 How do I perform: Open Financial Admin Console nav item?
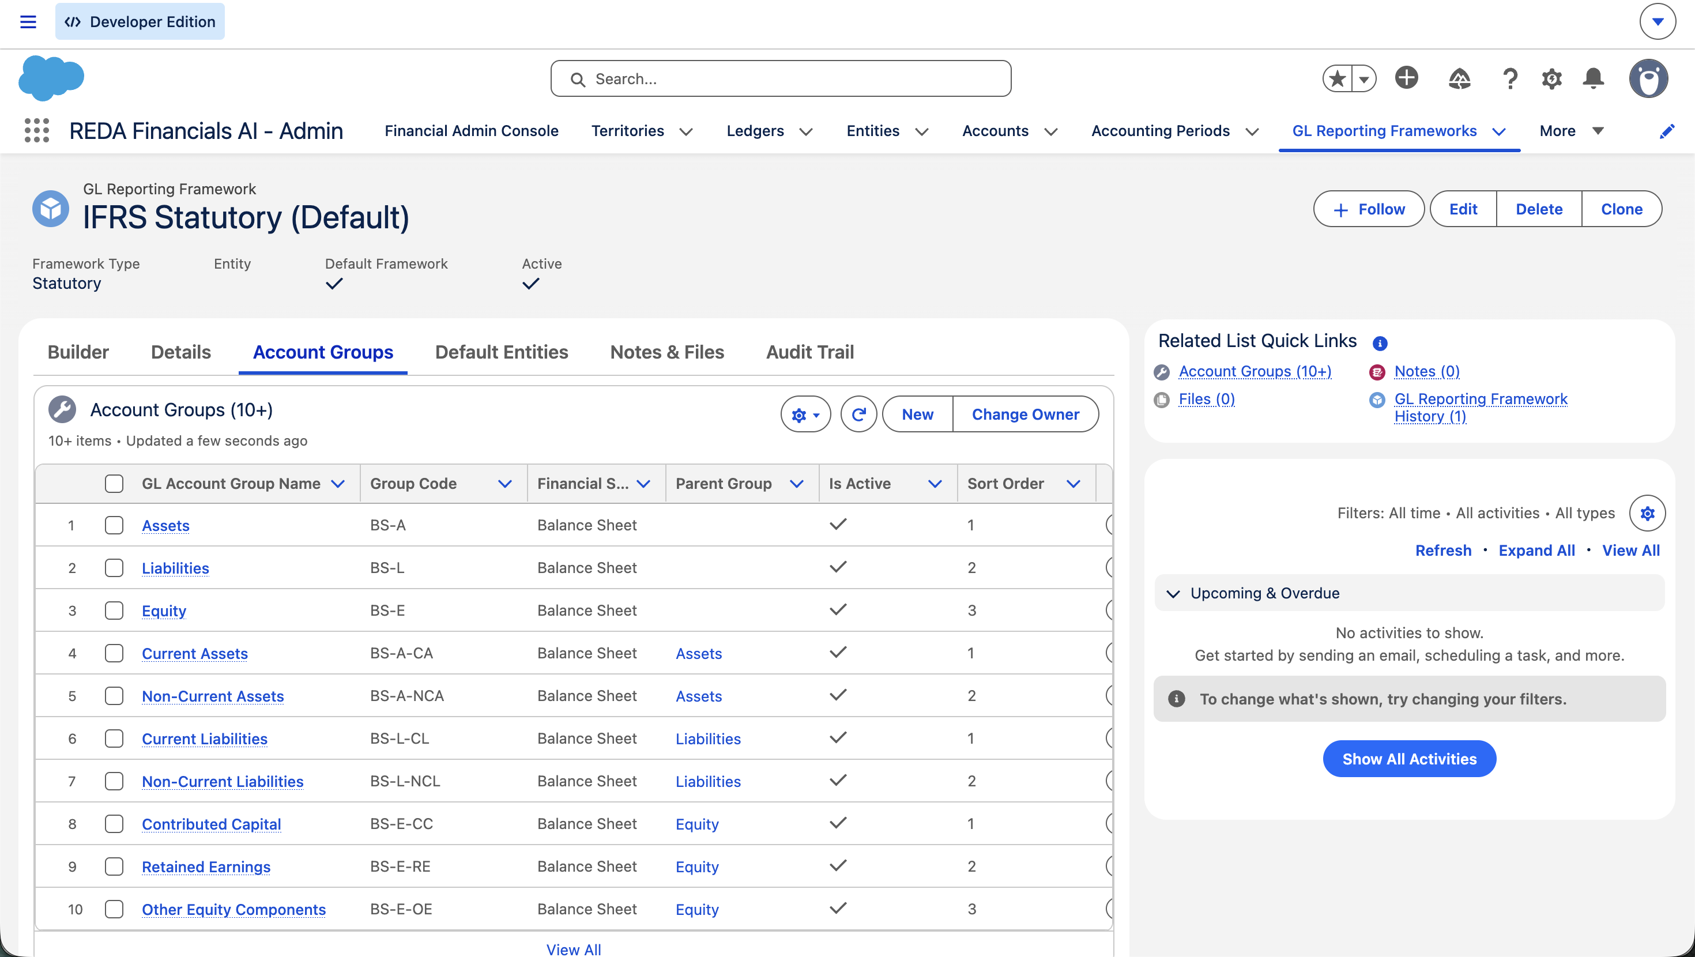471,131
